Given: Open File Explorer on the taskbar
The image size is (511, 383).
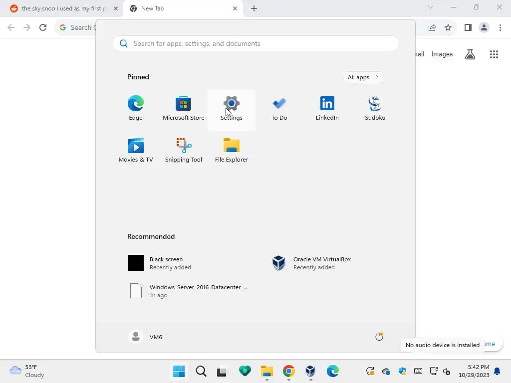Looking at the screenshot, I should tap(267, 371).
